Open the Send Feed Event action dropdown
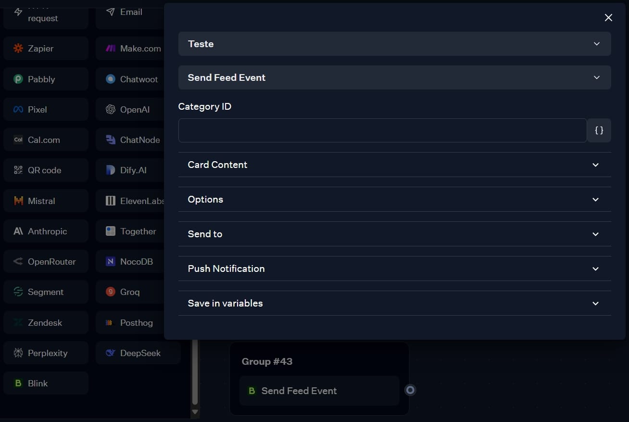 click(x=394, y=77)
